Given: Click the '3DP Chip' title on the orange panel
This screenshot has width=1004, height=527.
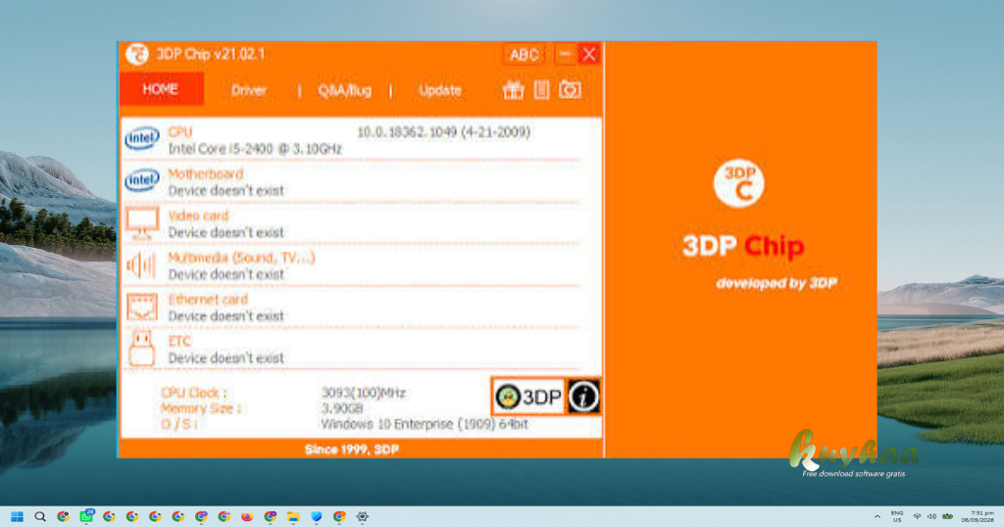Looking at the screenshot, I should [x=743, y=246].
